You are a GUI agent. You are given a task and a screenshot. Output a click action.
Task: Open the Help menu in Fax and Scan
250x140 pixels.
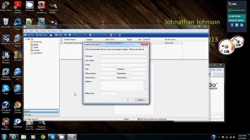[61, 31]
